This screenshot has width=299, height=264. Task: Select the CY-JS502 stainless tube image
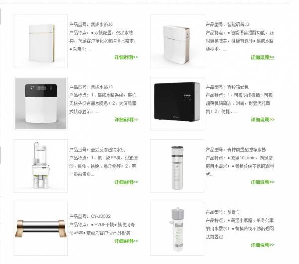(41, 228)
